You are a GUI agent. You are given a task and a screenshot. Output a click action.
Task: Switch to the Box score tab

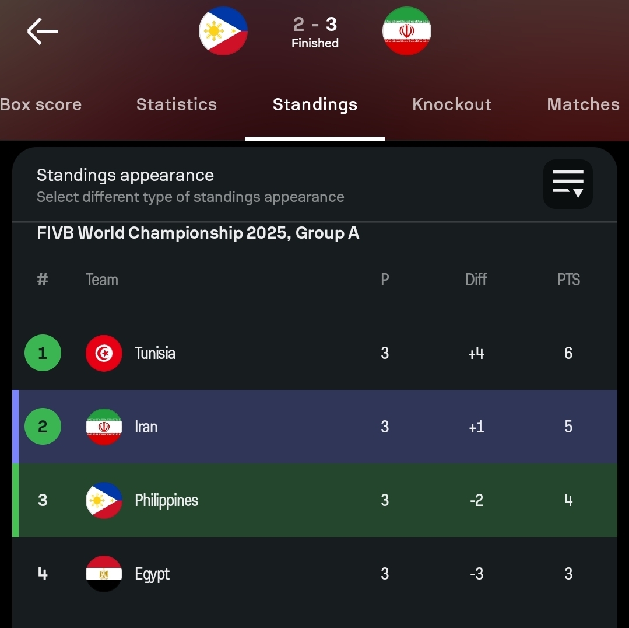click(x=41, y=105)
